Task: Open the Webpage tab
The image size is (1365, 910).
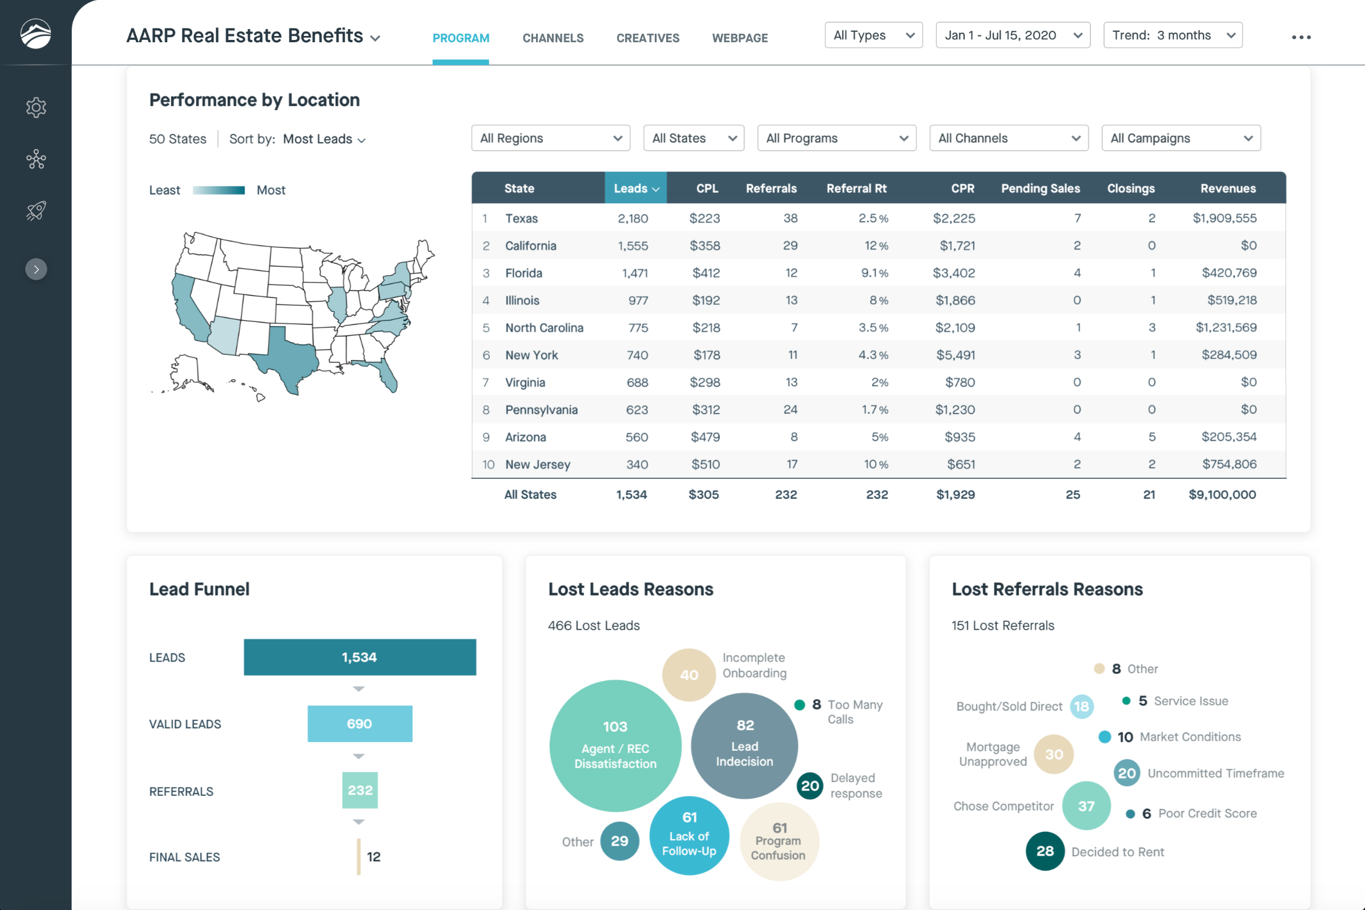Action: (739, 38)
